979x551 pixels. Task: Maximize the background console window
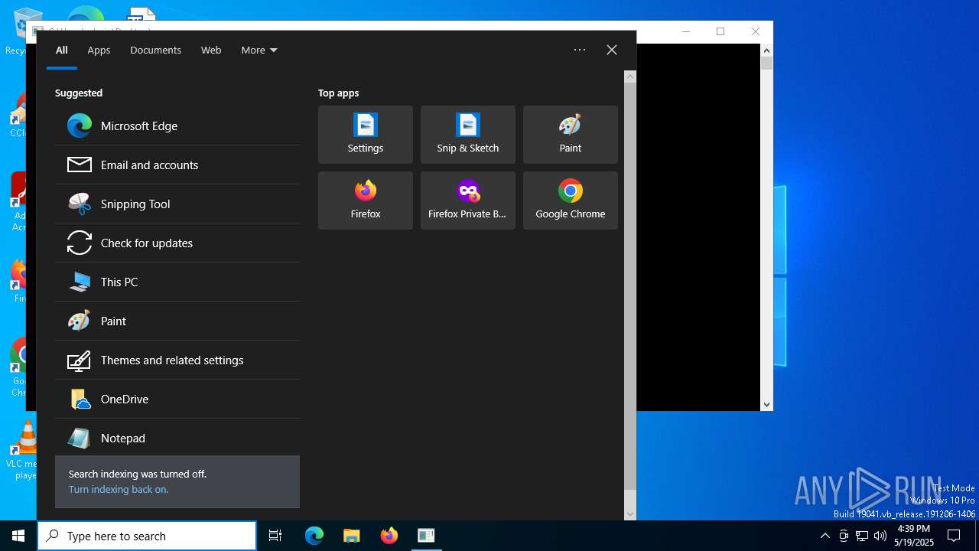coord(720,31)
